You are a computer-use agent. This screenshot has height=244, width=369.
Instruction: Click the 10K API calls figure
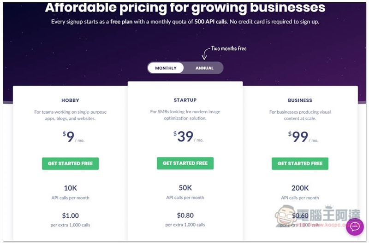tap(71, 188)
